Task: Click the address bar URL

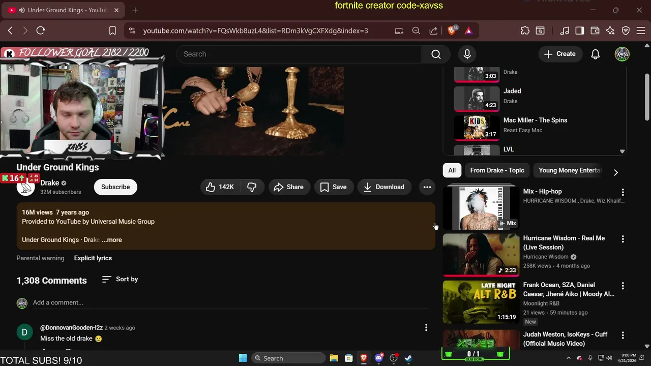Action: pyautogui.click(x=255, y=30)
